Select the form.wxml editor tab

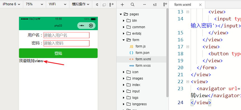point(183,5)
